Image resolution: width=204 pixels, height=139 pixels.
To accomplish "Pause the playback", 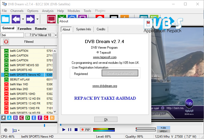I will click(70, 129).
